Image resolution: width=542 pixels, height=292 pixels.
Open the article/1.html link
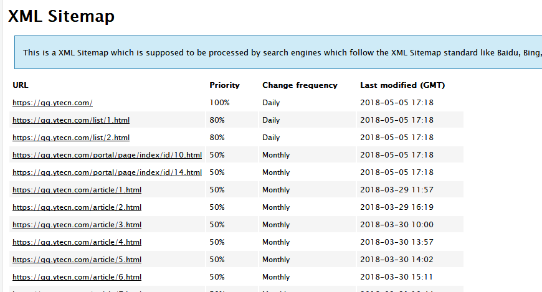click(x=77, y=190)
